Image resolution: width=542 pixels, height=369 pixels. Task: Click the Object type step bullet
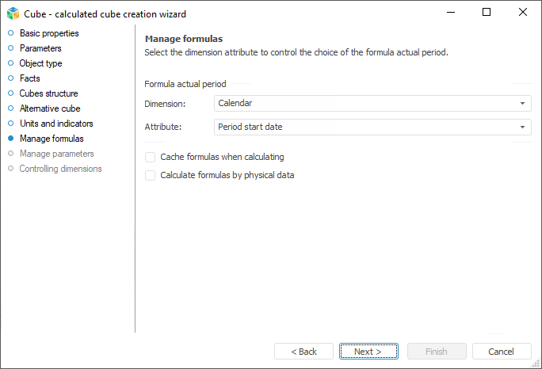10,63
